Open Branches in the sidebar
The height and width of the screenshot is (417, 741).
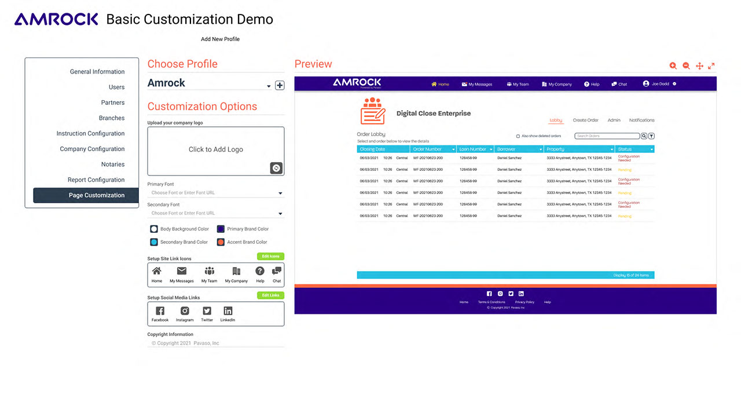[x=112, y=118]
